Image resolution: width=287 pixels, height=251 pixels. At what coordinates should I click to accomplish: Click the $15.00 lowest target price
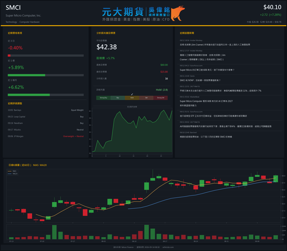click(x=164, y=72)
